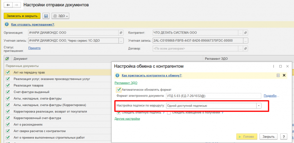Choose contractor Учетная запись via ellipsis button
Screen dimensions: 294x143
pos(245,40)
